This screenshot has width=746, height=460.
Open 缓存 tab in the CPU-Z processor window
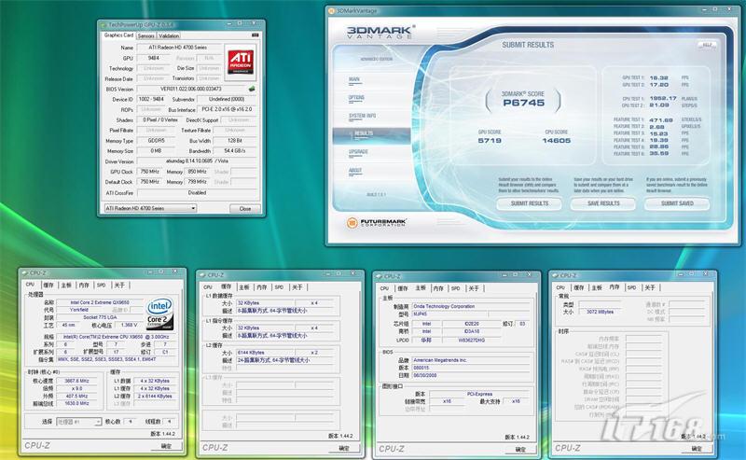[x=48, y=285]
